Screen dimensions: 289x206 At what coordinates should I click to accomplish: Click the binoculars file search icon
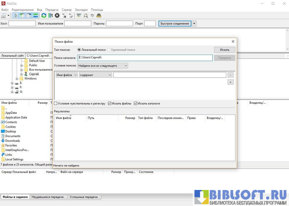click(x=99, y=16)
